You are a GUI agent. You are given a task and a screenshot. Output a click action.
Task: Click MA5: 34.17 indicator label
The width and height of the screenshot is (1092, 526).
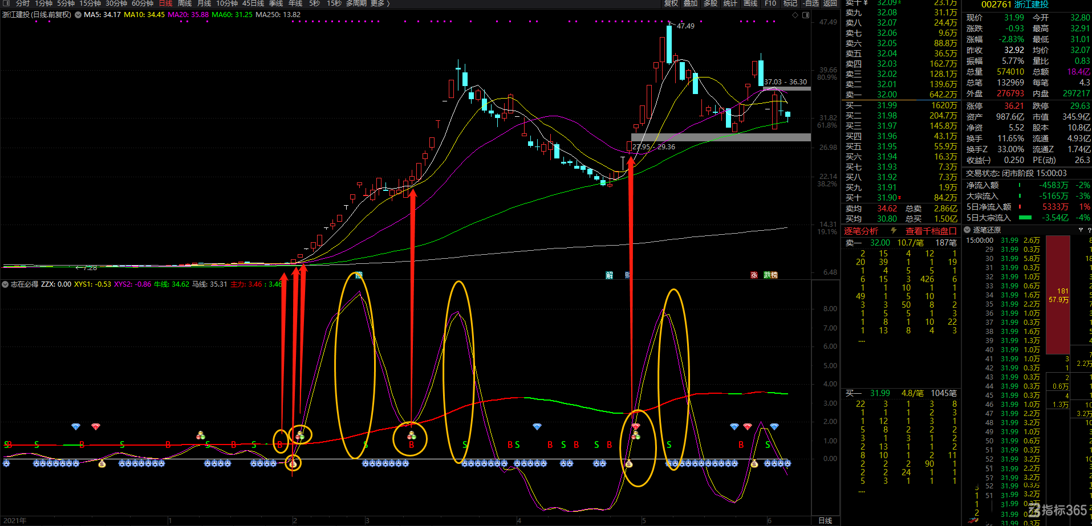pyautogui.click(x=102, y=15)
